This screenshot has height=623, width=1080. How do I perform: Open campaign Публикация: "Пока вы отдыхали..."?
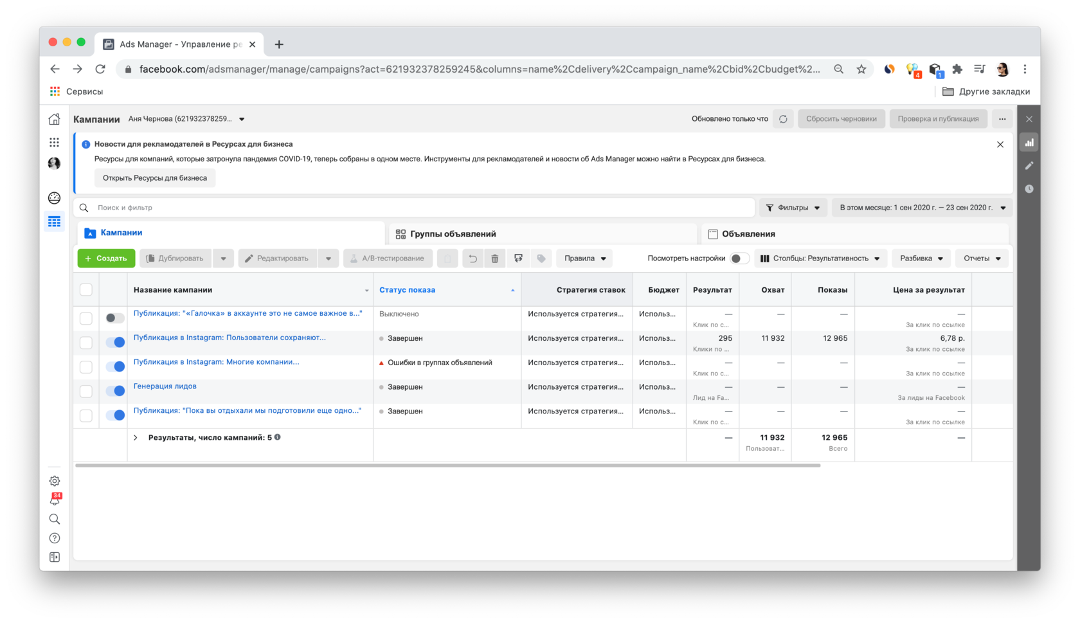click(x=248, y=411)
